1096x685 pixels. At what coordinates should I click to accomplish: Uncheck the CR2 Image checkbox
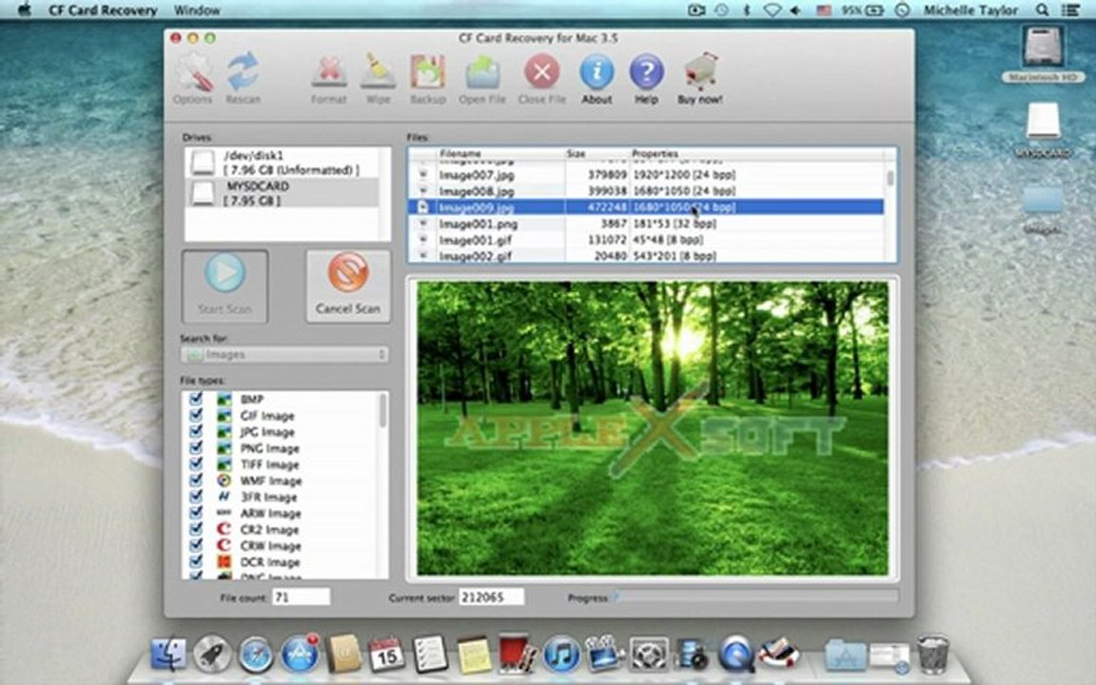(x=196, y=529)
